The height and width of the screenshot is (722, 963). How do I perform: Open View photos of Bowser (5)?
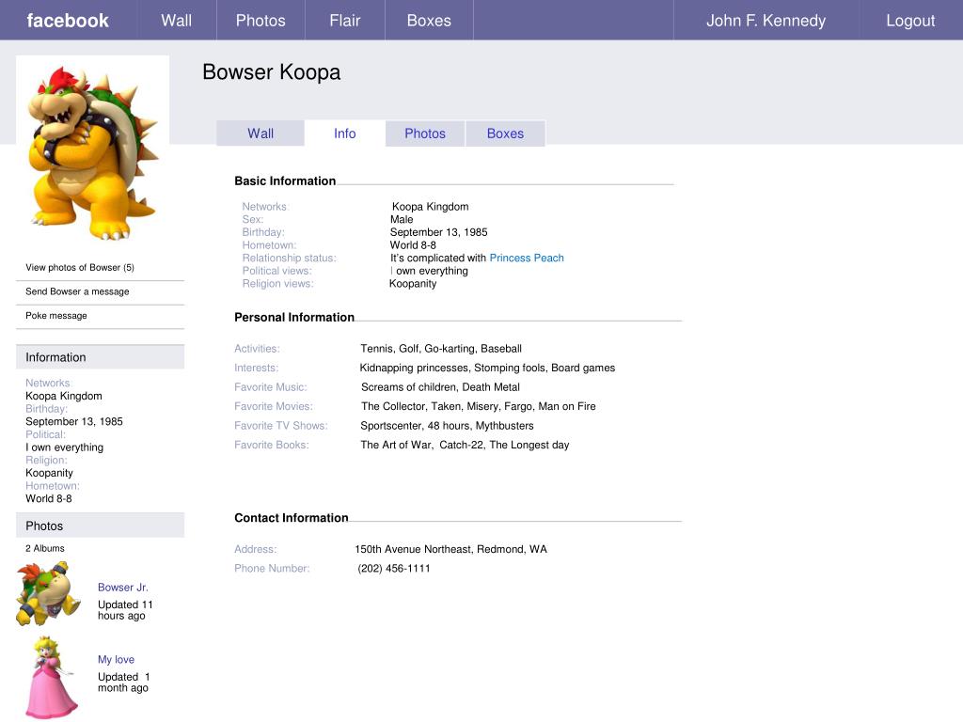[80, 267]
